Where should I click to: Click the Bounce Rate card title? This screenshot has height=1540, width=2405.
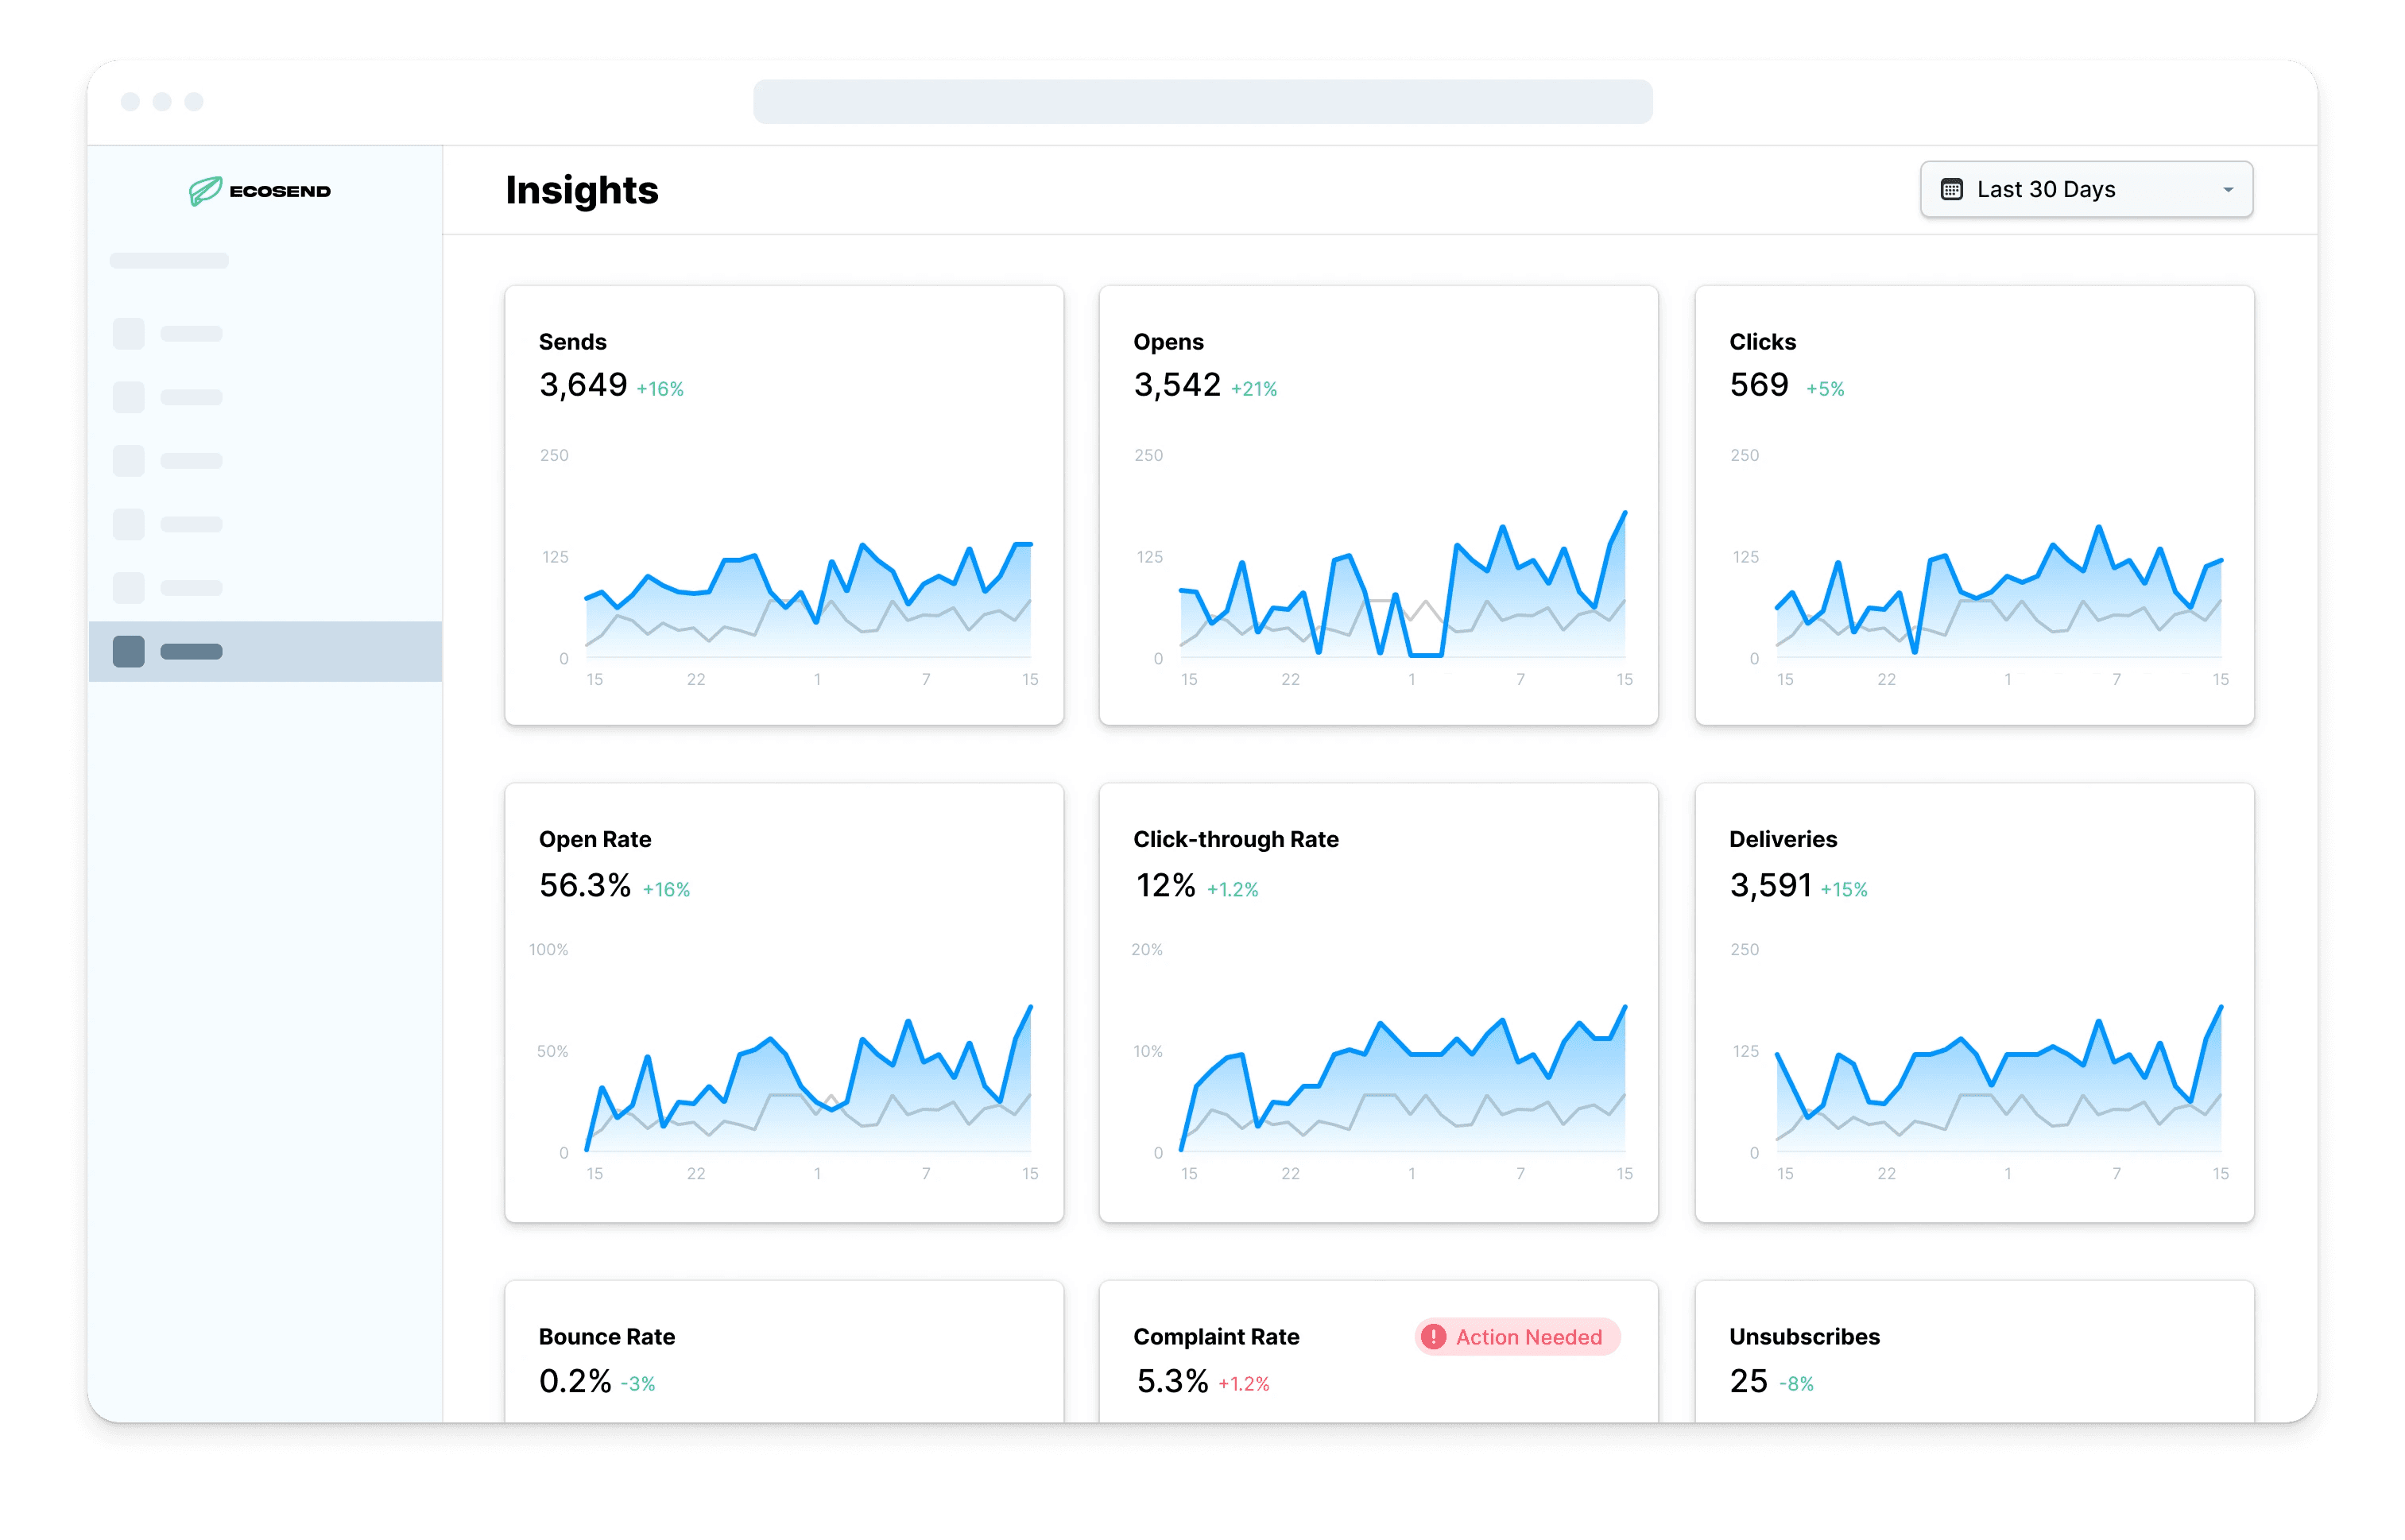tap(607, 1337)
